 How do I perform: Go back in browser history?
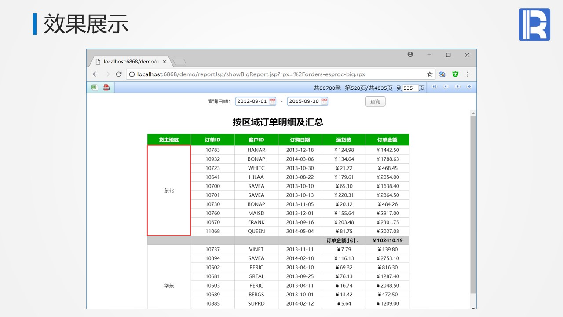[x=95, y=74]
